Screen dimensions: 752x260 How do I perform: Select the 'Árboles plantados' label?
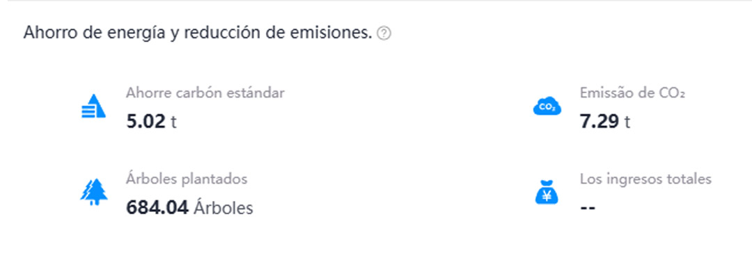[x=187, y=179]
